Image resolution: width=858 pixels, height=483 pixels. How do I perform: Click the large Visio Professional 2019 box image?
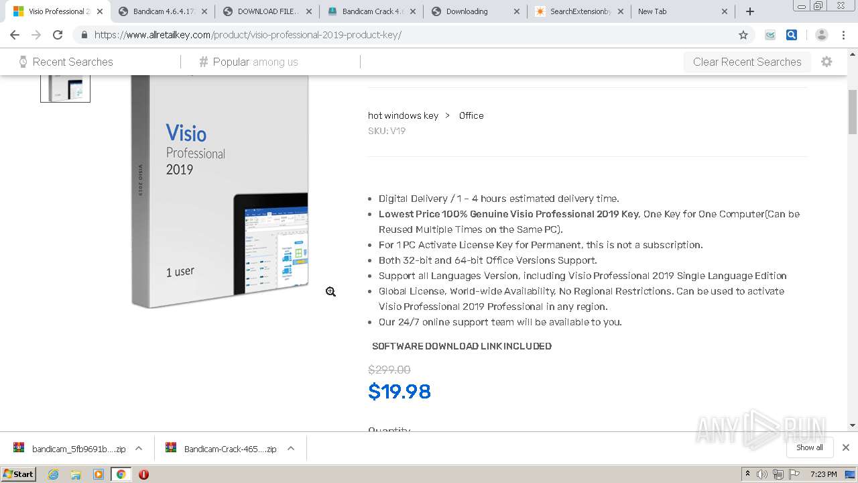click(x=220, y=191)
